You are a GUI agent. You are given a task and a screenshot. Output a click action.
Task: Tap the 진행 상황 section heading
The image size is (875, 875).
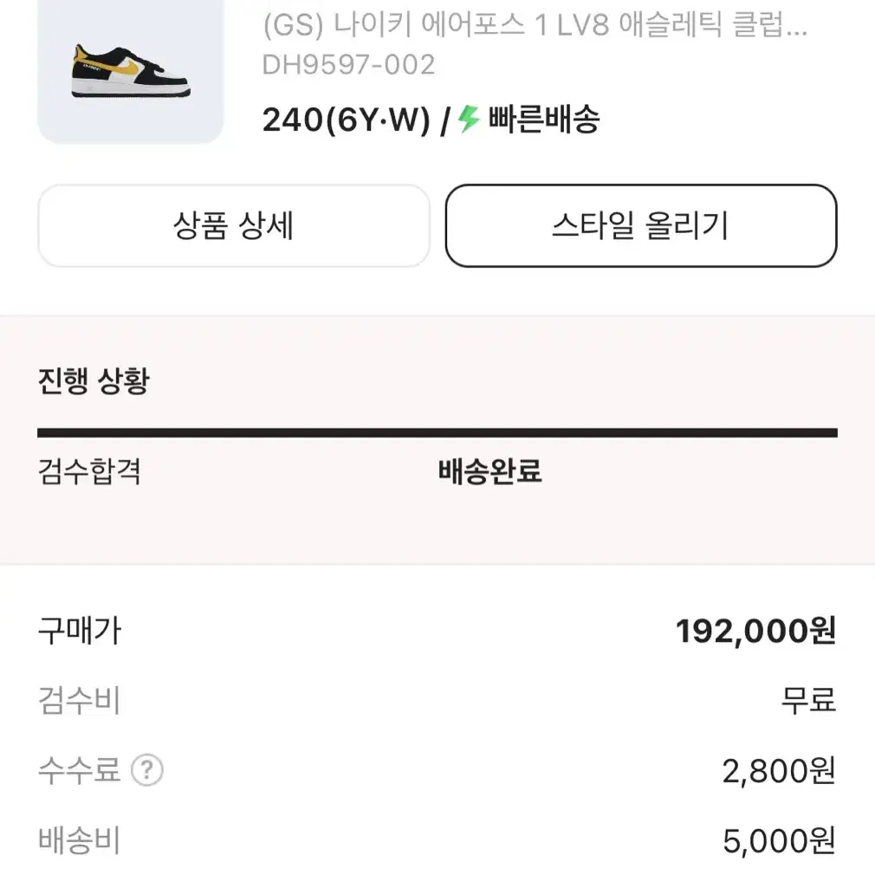[94, 381]
